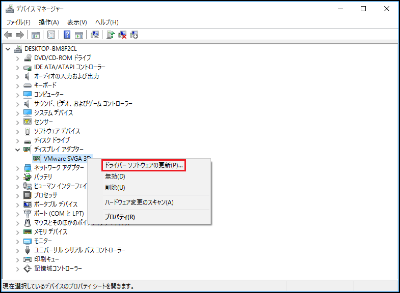
Task: Click the sensor category icon
Action: tap(28, 122)
